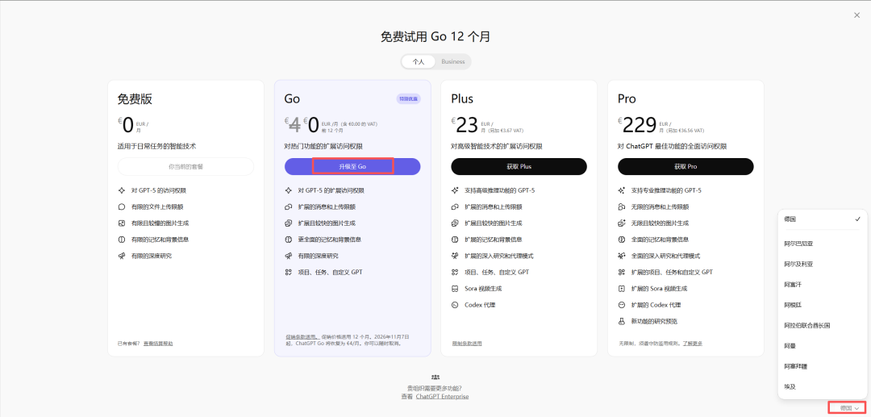Click text 贵组织需要更多功能?
Screen dimensions: 871x417
coord(435,388)
